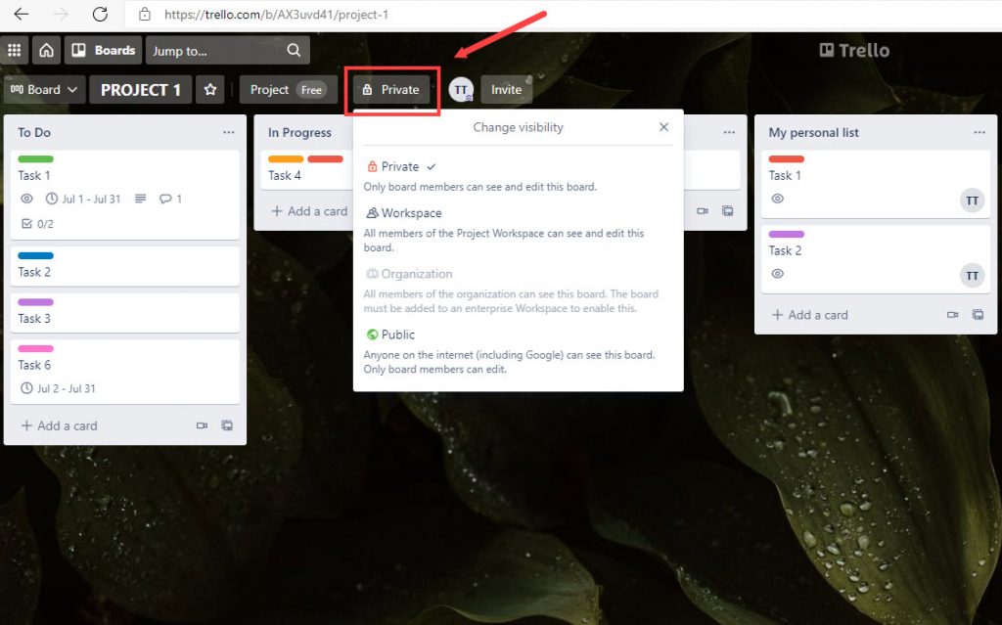The image size is (1002, 625).
Task: Click Jul 1 - Jul 31 date on Task 1
Action: coord(91,199)
